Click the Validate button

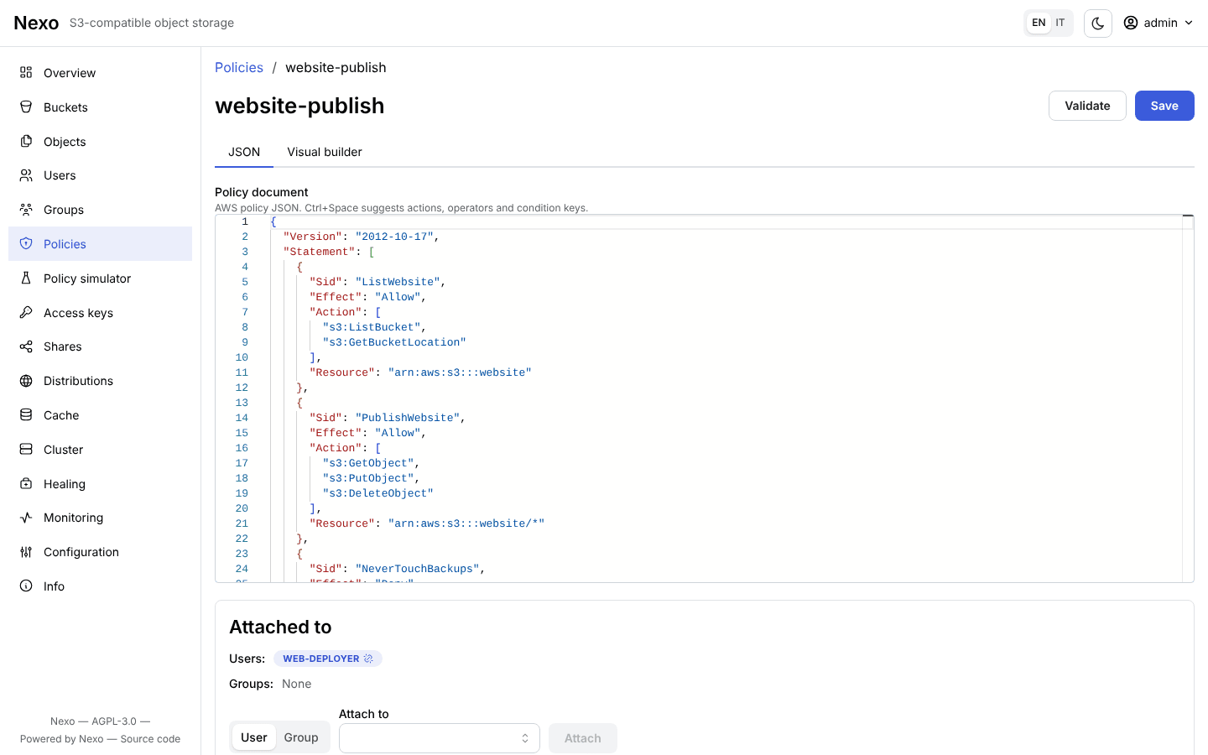click(x=1087, y=106)
